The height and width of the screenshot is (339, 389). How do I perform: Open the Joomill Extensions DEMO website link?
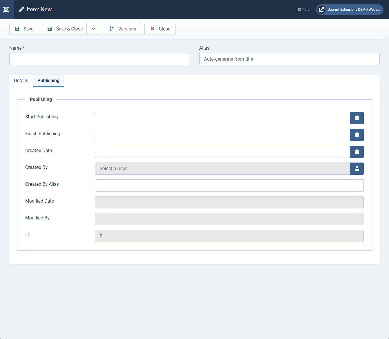(x=350, y=10)
